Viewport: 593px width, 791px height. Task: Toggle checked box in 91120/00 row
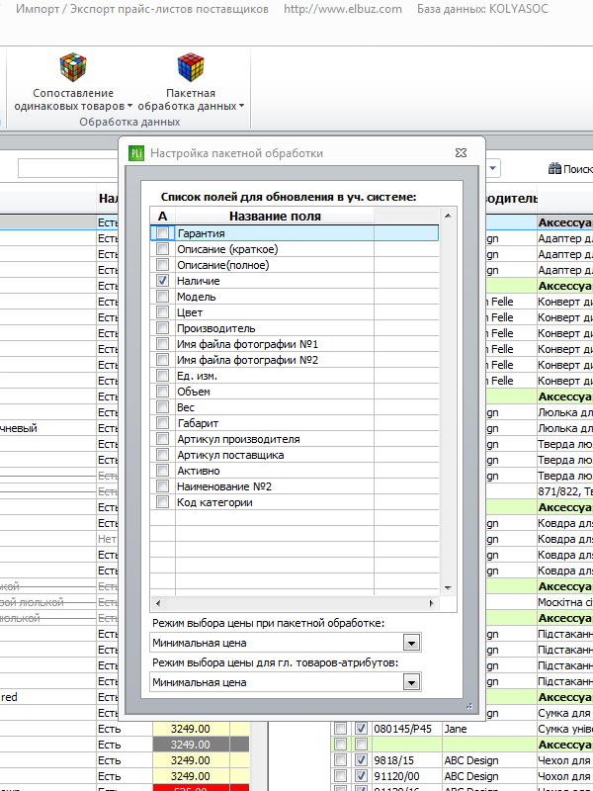361,775
